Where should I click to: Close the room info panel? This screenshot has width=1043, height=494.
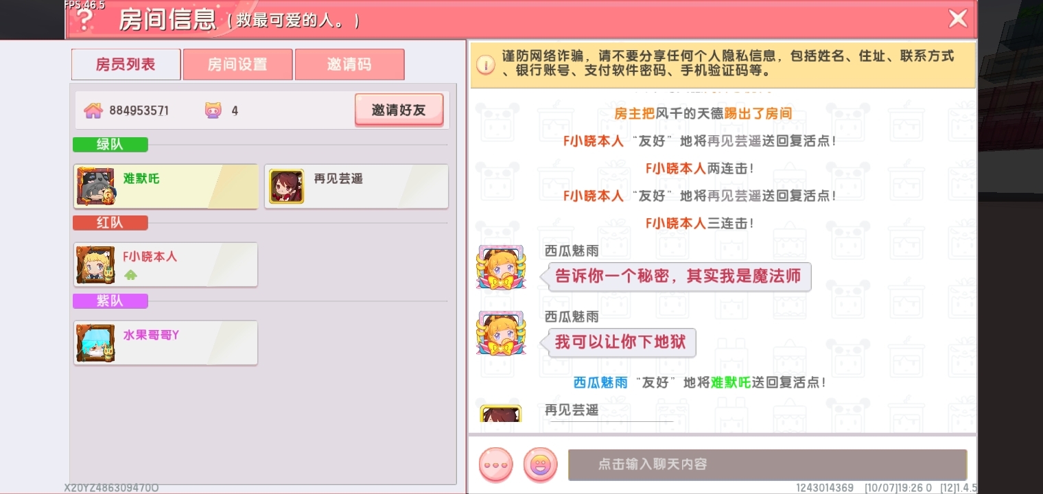coord(958,19)
